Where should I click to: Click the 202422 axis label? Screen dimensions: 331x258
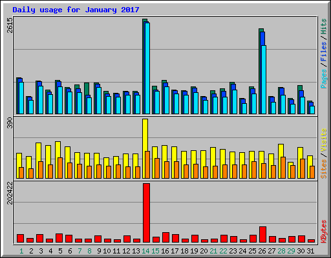[10, 193]
